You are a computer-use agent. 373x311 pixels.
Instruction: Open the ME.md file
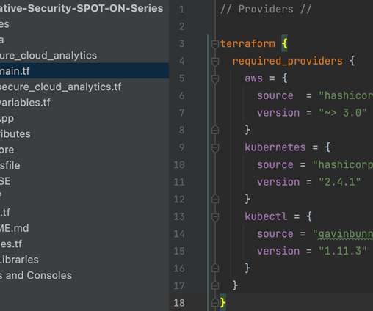tap(14, 228)
